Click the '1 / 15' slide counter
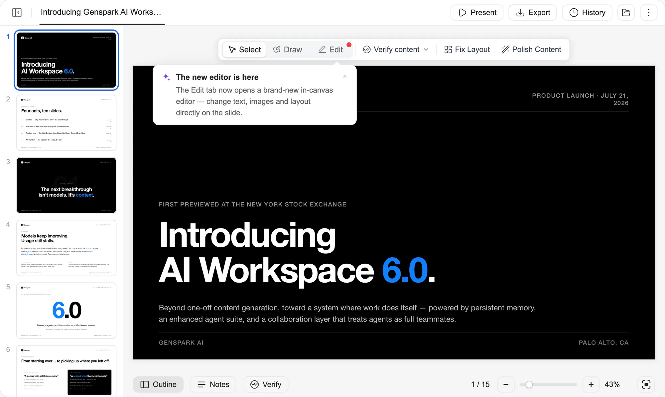Screen dimensions: 665x397 point(480,384)
